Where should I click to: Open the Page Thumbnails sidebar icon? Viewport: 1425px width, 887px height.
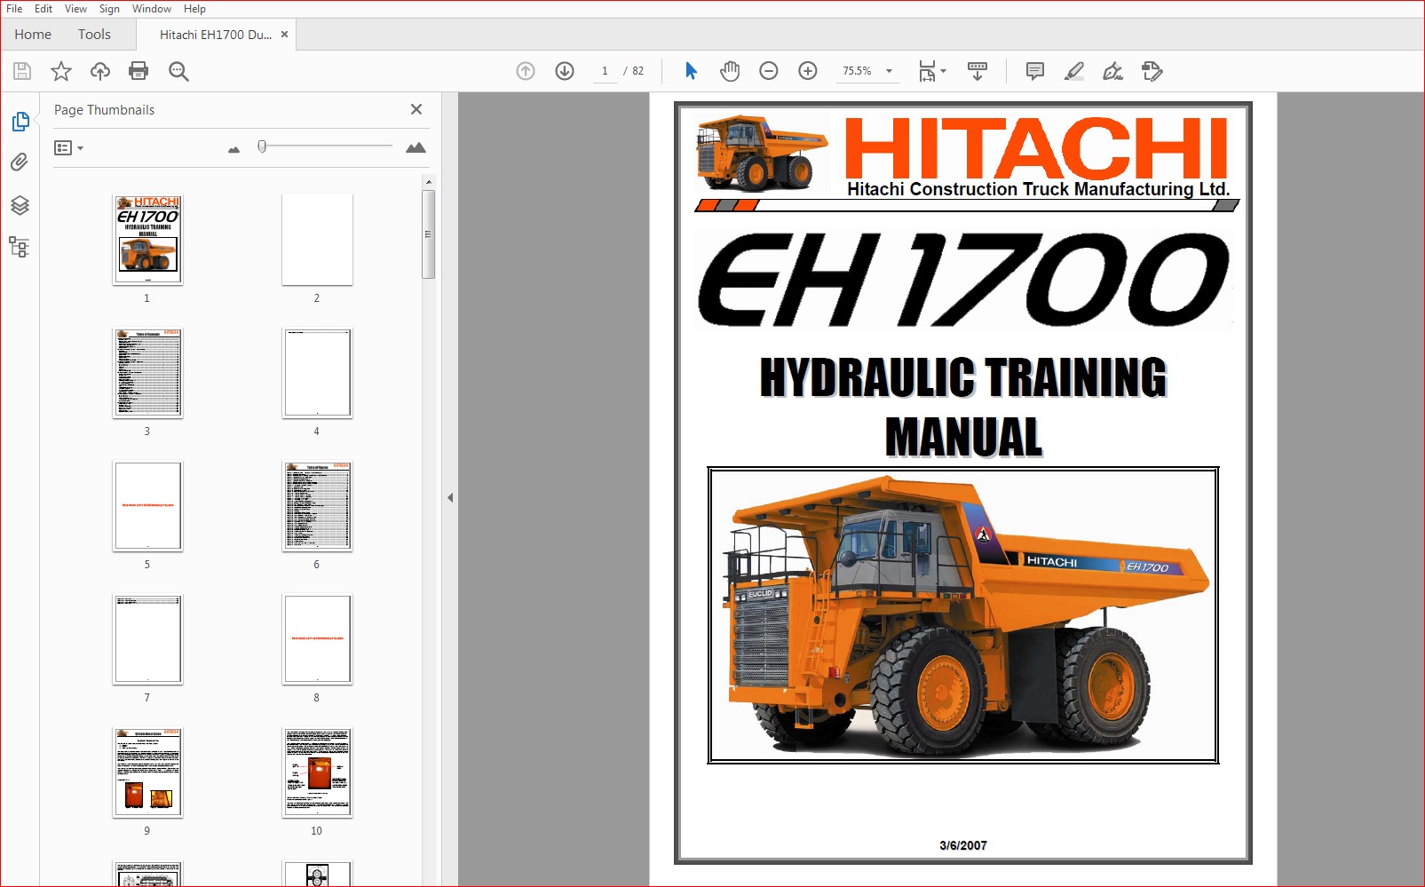click(x=20, y=121)
